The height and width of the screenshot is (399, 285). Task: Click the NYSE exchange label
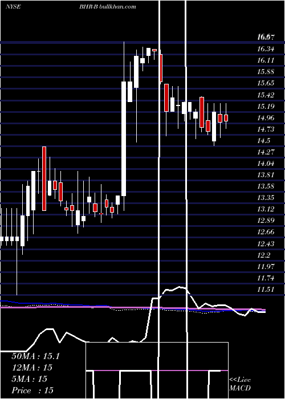point(13,7)
